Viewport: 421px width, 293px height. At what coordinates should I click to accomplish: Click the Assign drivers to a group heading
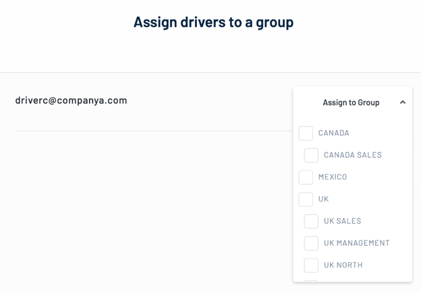coord(213,22)
